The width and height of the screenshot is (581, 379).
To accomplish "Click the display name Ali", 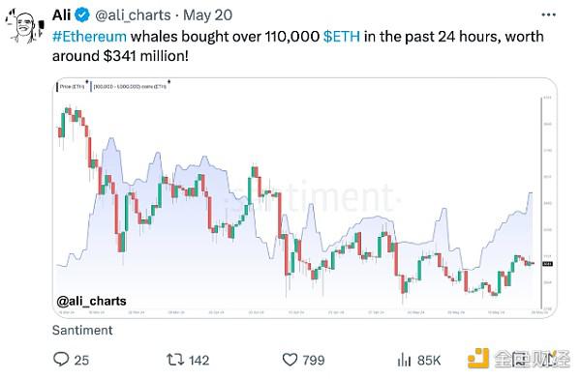I will click(62, 15).
